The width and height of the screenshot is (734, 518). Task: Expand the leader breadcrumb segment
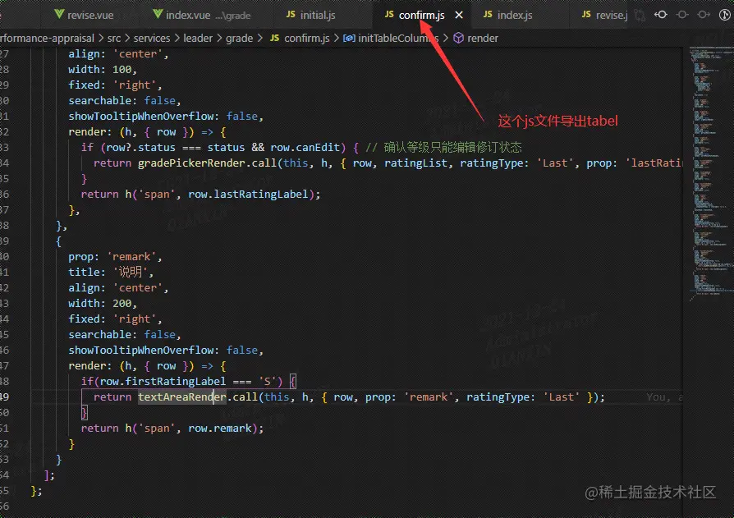[x=198, y=38]
